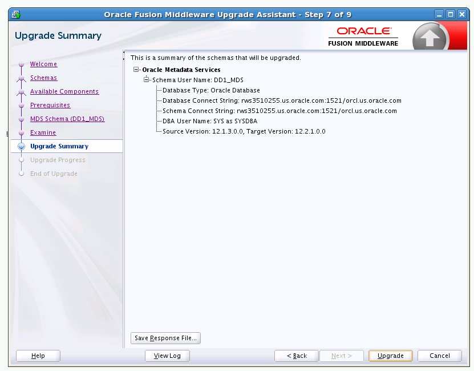The width and height of the screenshot is (474, 371).
Task: Close the Upgrade Assistant window
Action: [462, 14]
